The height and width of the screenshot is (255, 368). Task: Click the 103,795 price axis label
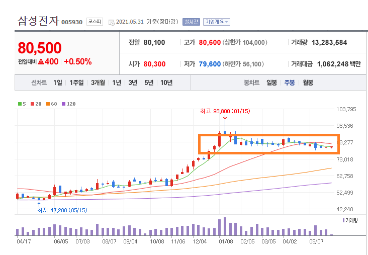[x=346, y=109]
